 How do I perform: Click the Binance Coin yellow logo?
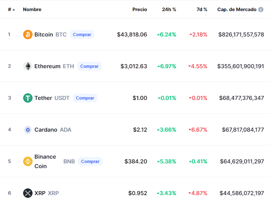coord(28,161)
